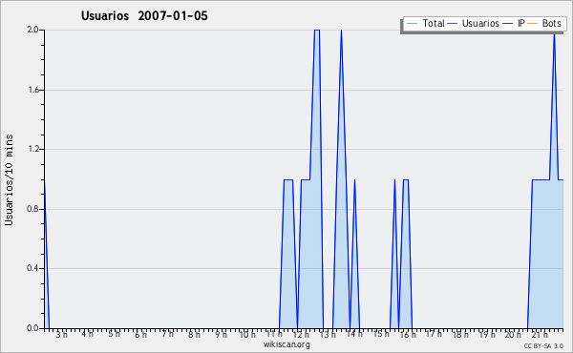Click the '10 h' x-axis label
Image resolution: width=573 pixels, height=353 pixels.
247,334
